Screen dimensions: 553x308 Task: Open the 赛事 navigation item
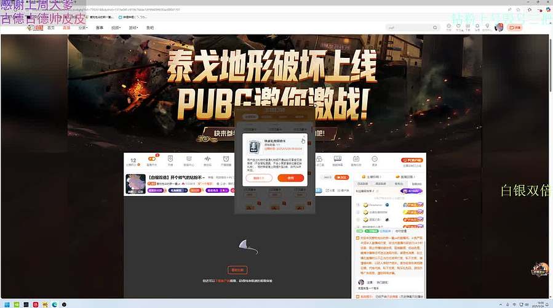coord(100,28)
